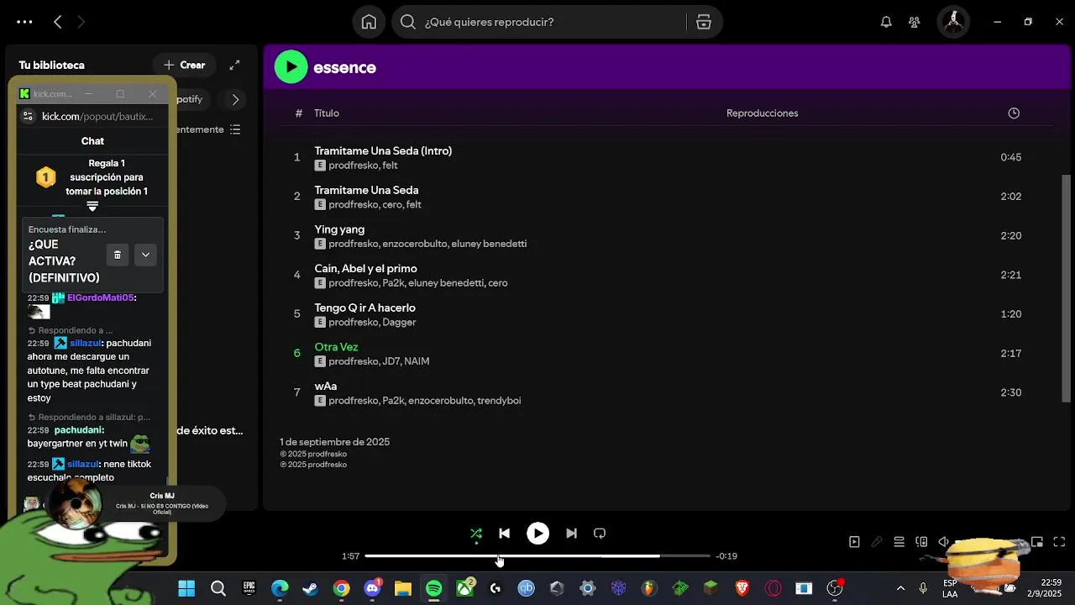Expand Tu biblioteca panel
Image resolution: width=1075 pixels, height=605 pixels.
click(x=234, y=65)
